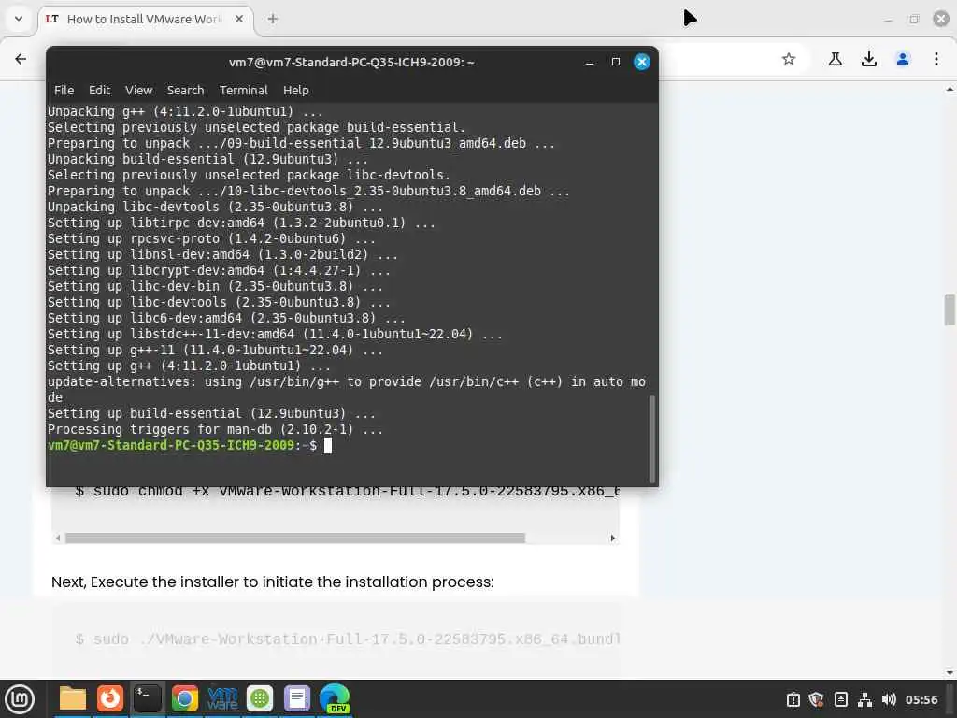Open VMware from the taskbar

222,698
